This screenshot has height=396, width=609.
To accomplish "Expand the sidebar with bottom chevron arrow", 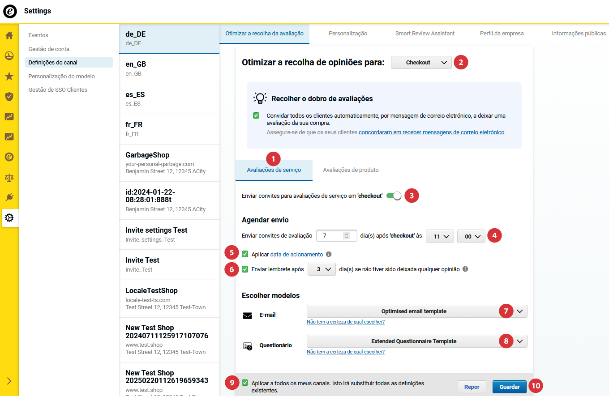I will (x=9, y=381).
